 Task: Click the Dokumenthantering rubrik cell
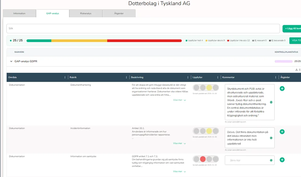click(81, 85)
